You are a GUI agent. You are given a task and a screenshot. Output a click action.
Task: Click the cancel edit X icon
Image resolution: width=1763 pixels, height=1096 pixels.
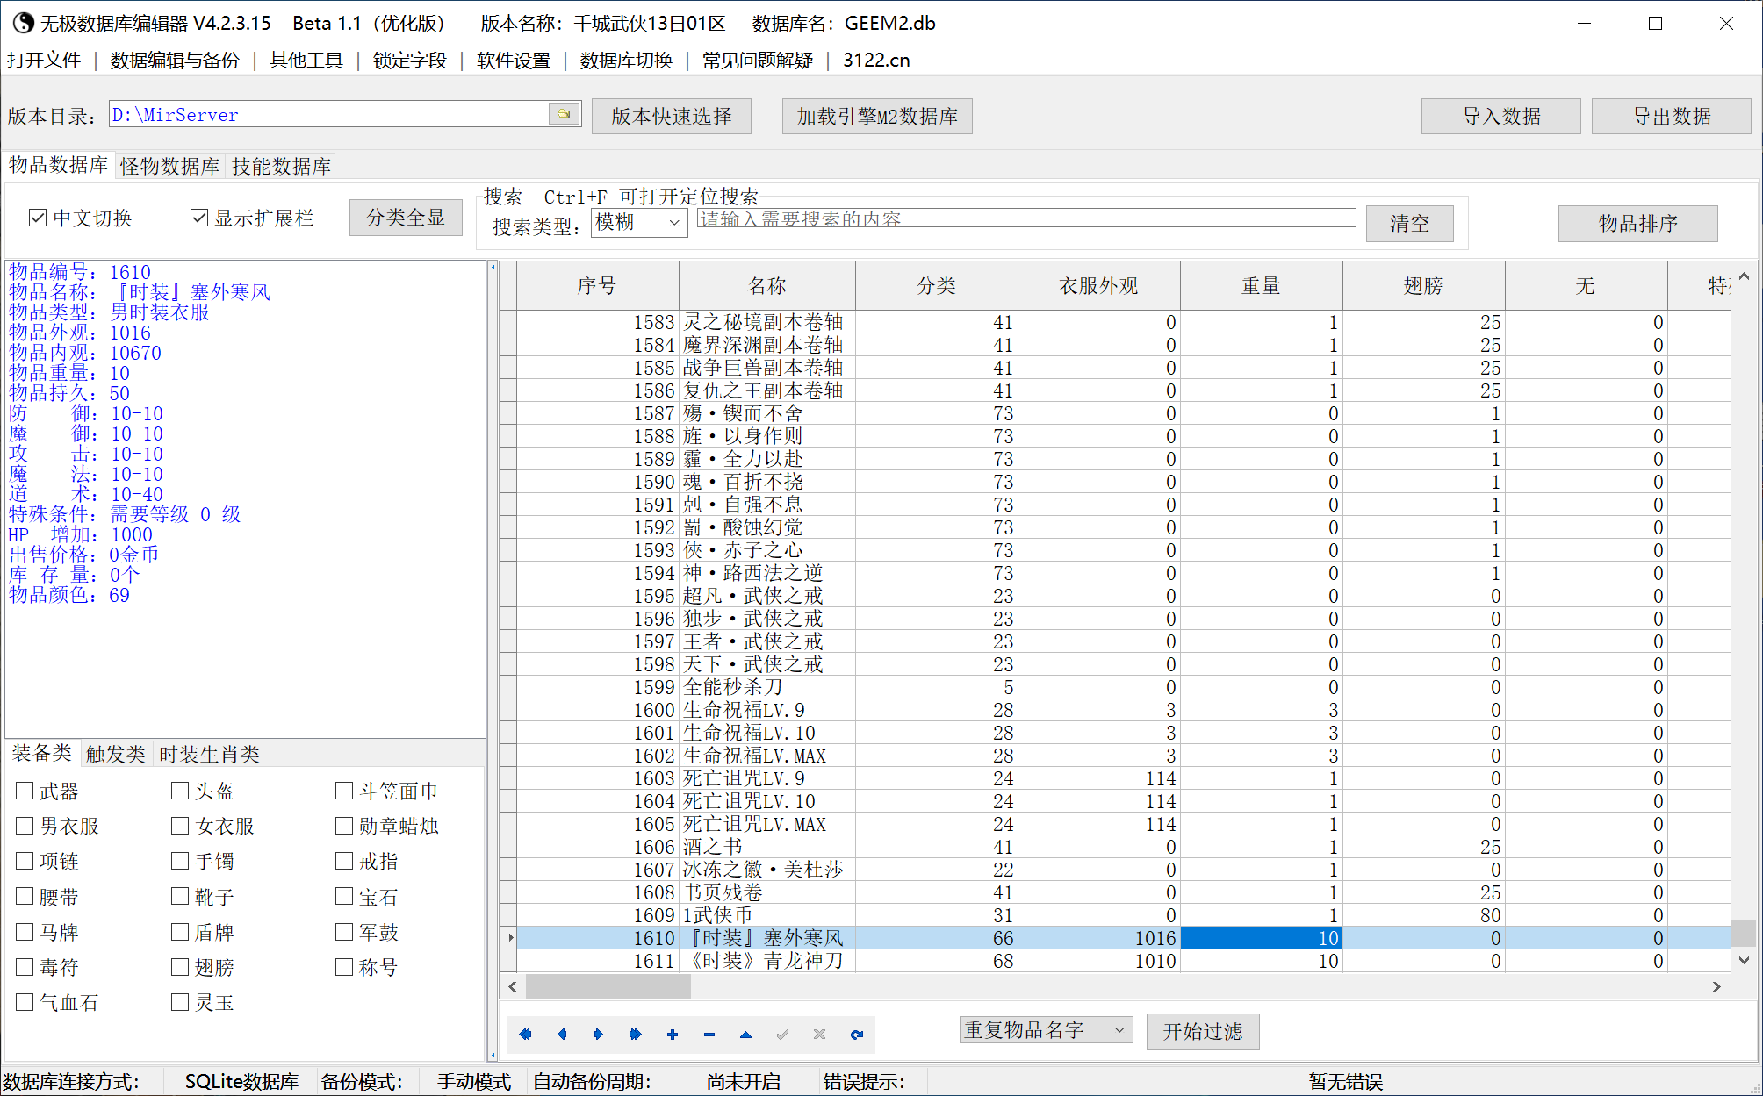(819, 1035)
